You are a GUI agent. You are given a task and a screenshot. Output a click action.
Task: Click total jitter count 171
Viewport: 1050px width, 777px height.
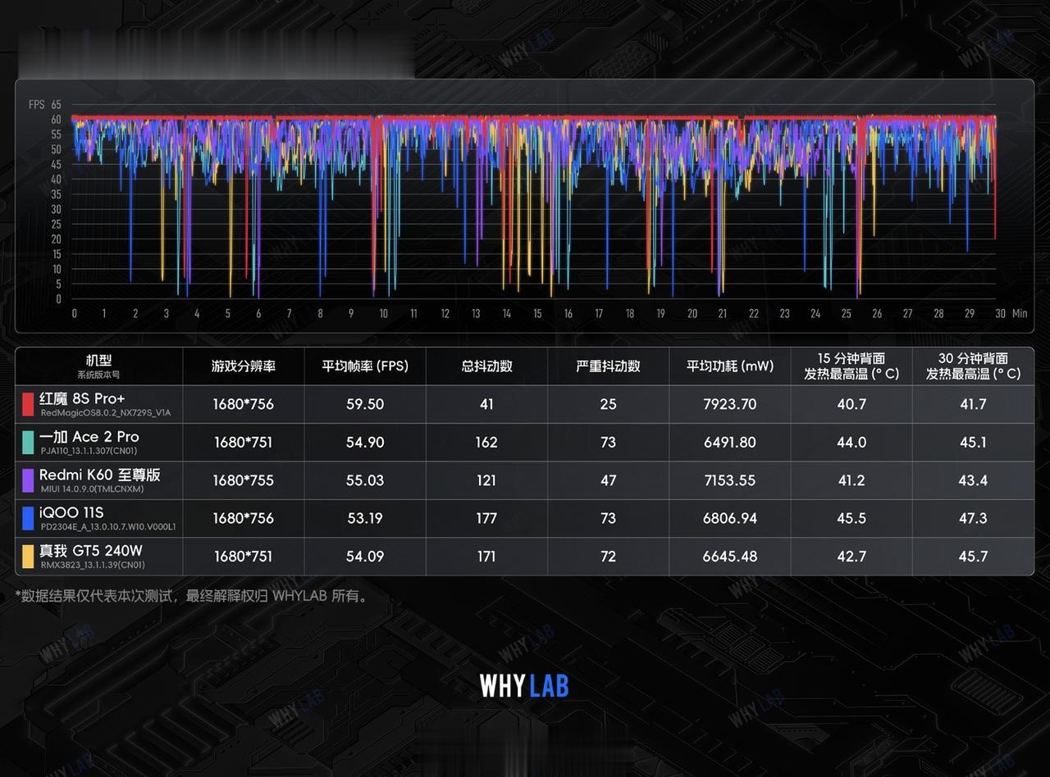coord(486,557)
